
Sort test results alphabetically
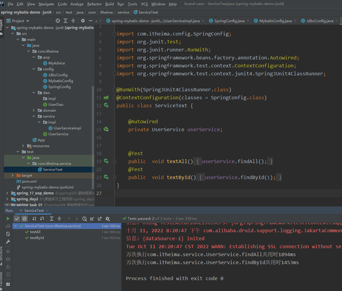point(34,219)
